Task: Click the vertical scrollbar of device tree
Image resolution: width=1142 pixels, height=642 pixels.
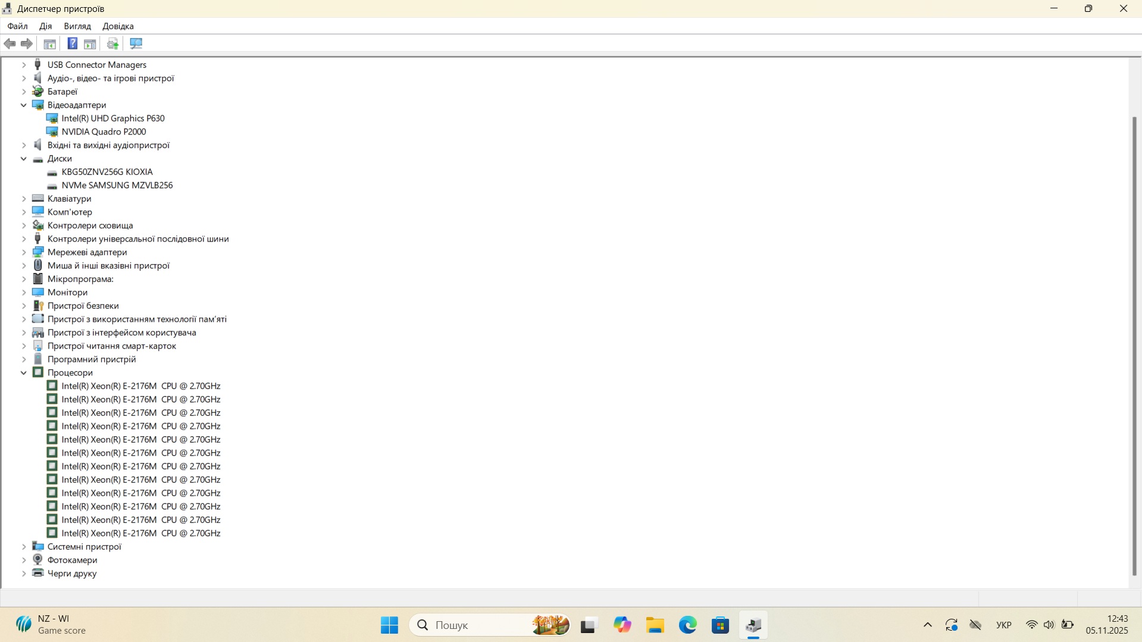Action: 1134,345
